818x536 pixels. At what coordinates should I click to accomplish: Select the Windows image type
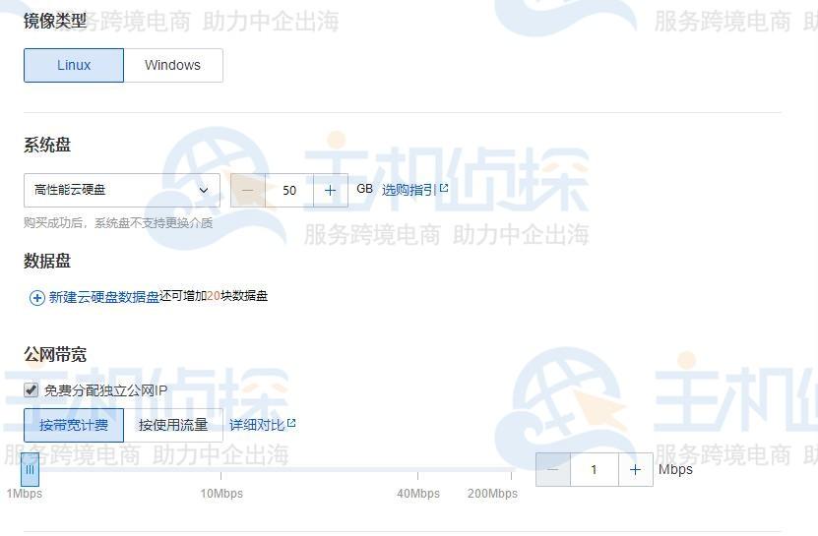click(x=173, y=65)
